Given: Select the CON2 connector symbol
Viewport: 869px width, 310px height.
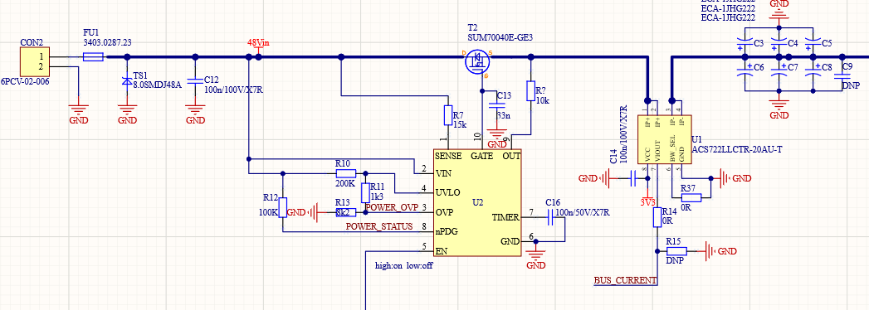Looking at the screenshot, I should pyautogui.click(x=35, y=61).
